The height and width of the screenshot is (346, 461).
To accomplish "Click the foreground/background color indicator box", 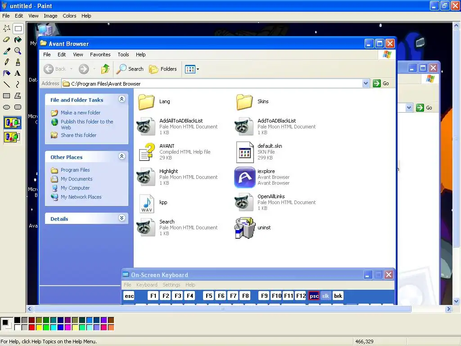I will [6, 323].
